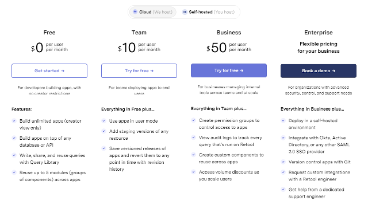Screen dimensions: 368x208
Task: Click checkmark beside "Save versioned releases"
Action: click(103, 148)
